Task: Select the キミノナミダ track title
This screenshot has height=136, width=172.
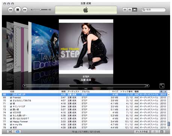Action: (19, 106)
